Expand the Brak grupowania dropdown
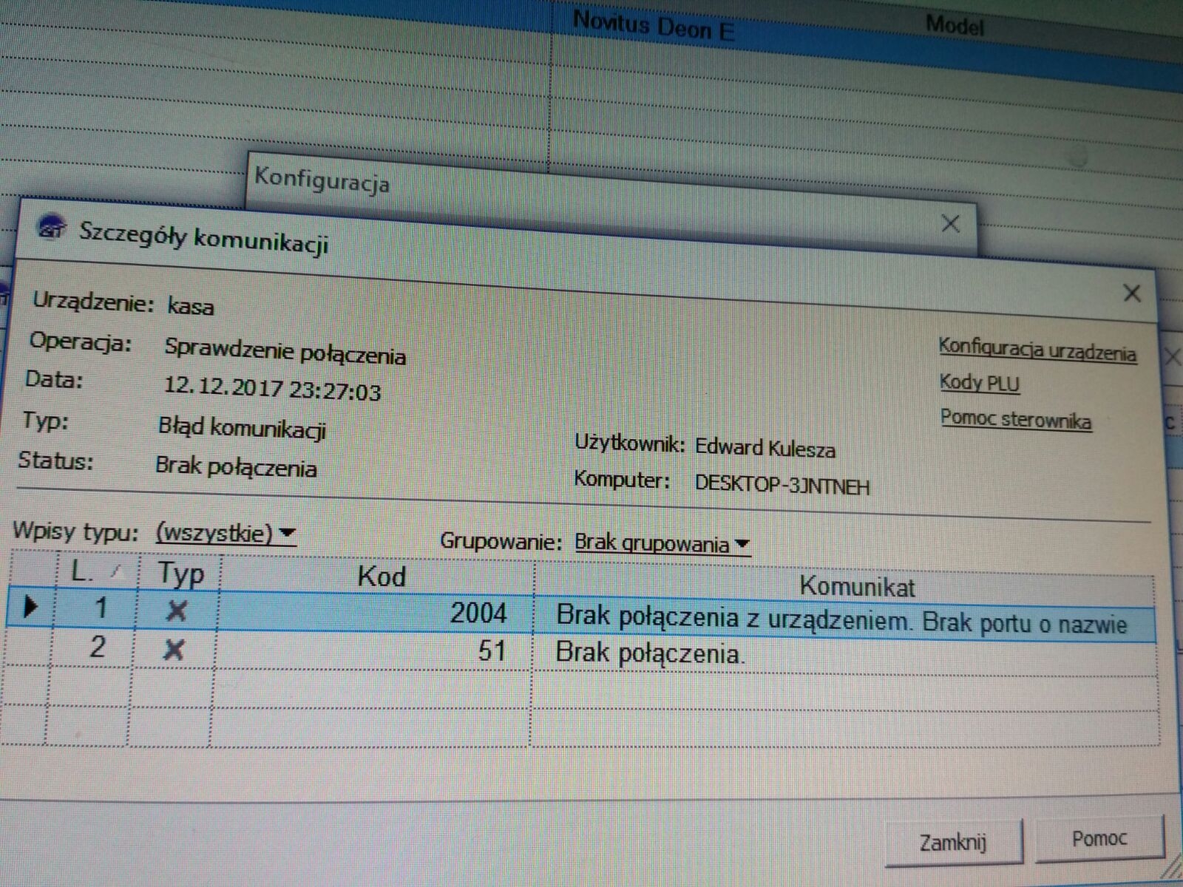The image size is (1183, 887). pos(662,544)
